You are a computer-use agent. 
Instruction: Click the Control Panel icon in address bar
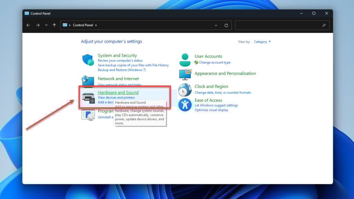tap(65, 25)
